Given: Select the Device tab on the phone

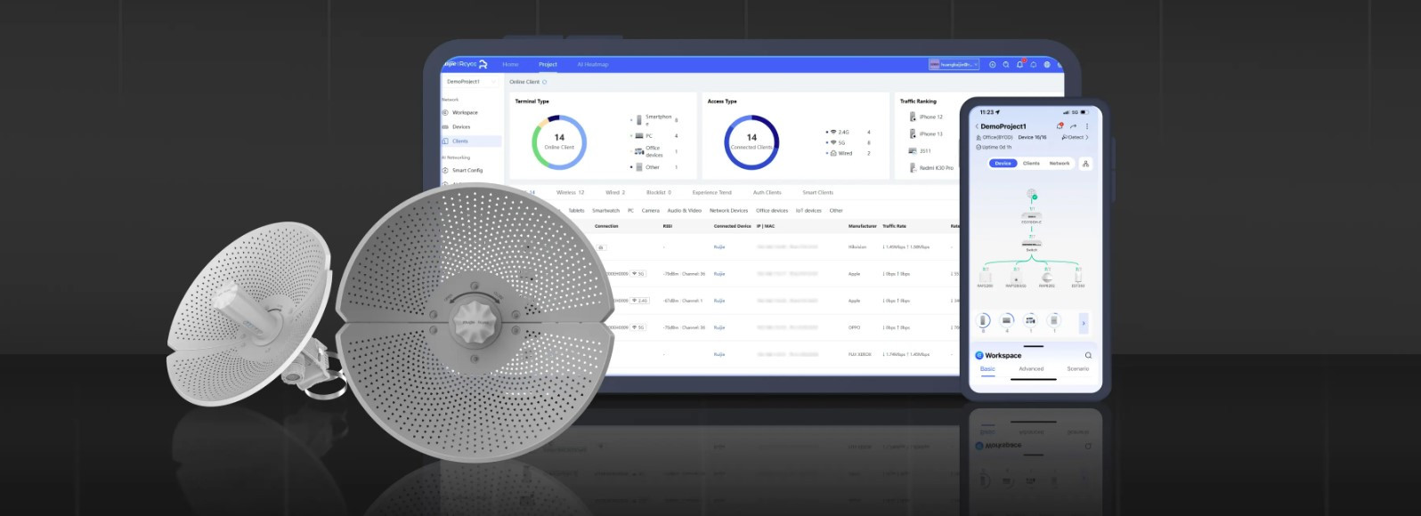Looking at the screenshot, I should click(1003, 164).
